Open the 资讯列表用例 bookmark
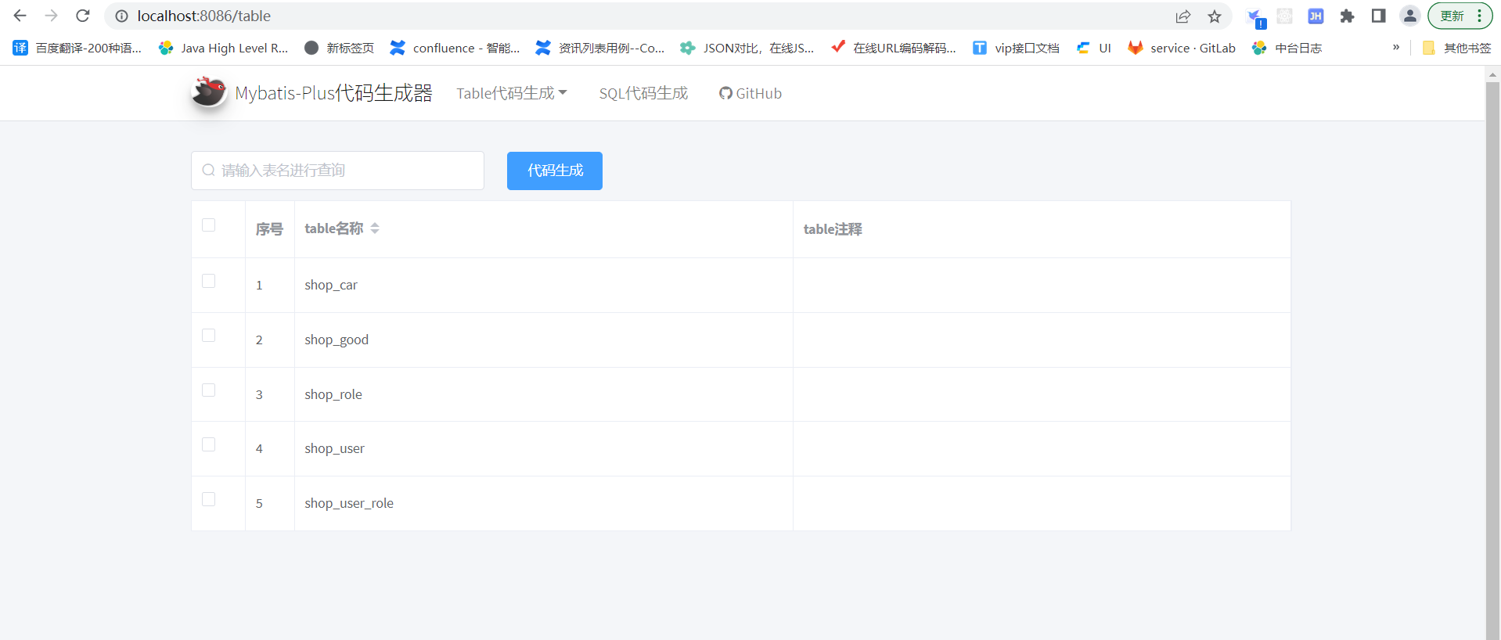 pos(600,48)
